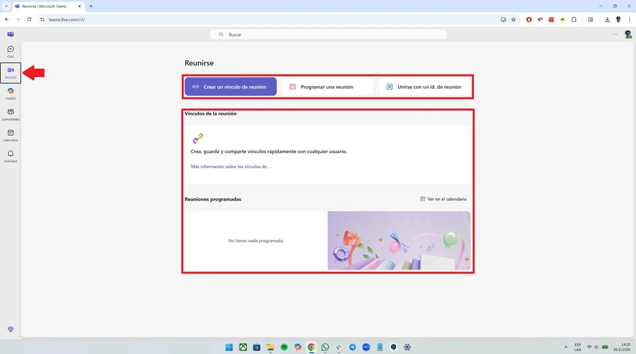This screenshot has width=636, height=354.
Task: Open Más información sobre los vínculos link
Action: pyautogui.click(x=231, y=166)
